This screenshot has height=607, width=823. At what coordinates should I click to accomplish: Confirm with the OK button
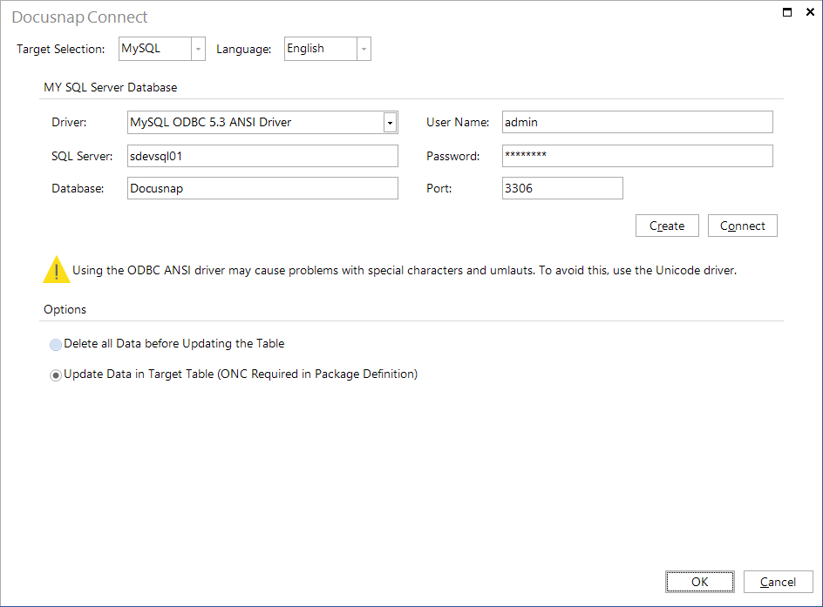click(x=700, y=582)
